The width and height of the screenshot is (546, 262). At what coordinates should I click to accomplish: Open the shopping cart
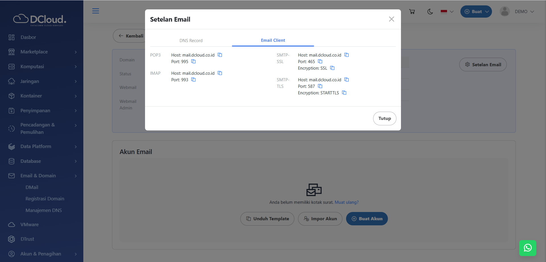pyautogui.click(x=412, y=12)
